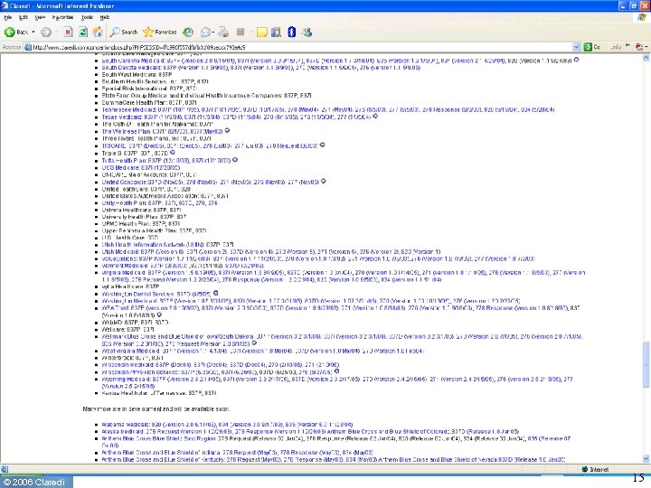The width and height of the screenshot is (651, 488).
Task: Click the South West Medicare list entry
Action: coord(137,74)
